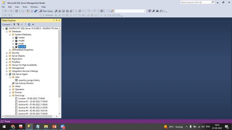Click the Analysis Services MDX Query icon

(60, 11)
